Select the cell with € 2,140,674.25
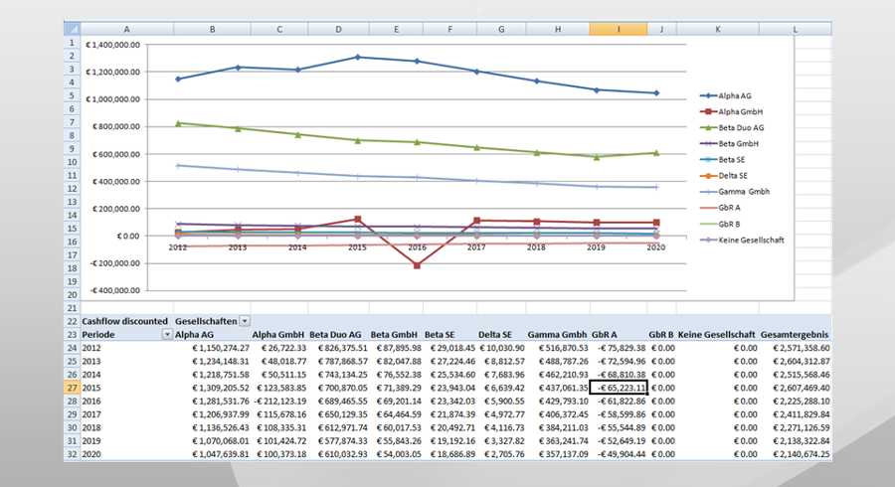 795,454
